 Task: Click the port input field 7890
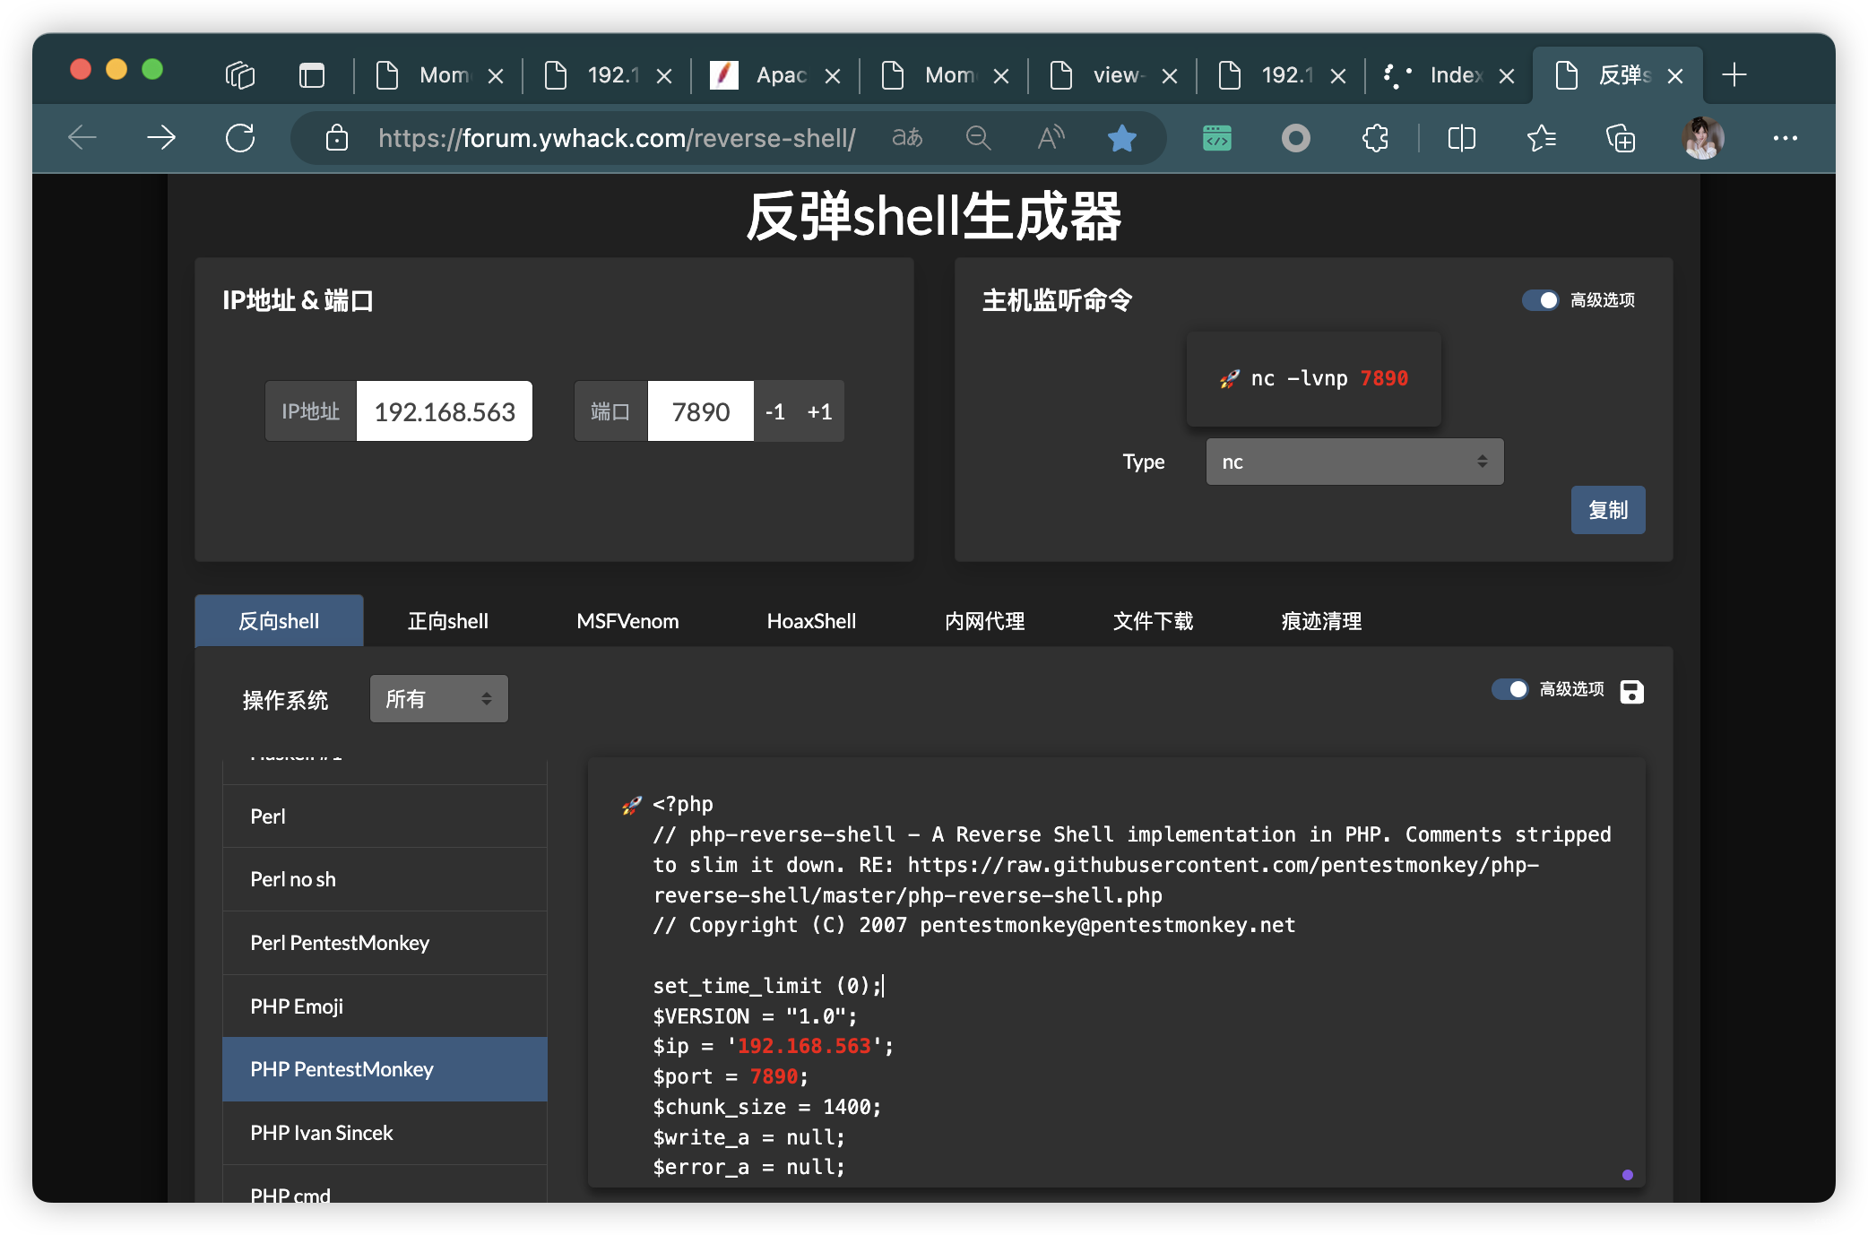(x=701, y=411)
